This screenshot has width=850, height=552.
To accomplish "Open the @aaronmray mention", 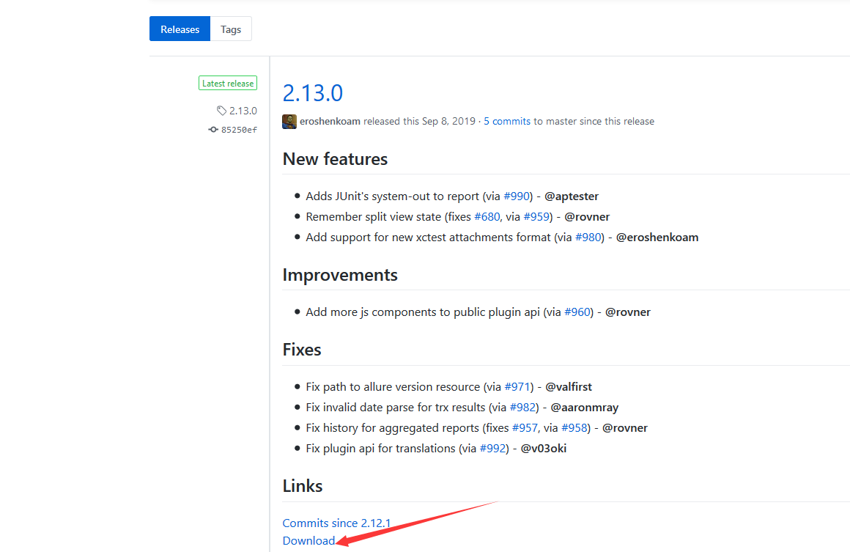I will [x=585, y=408].
